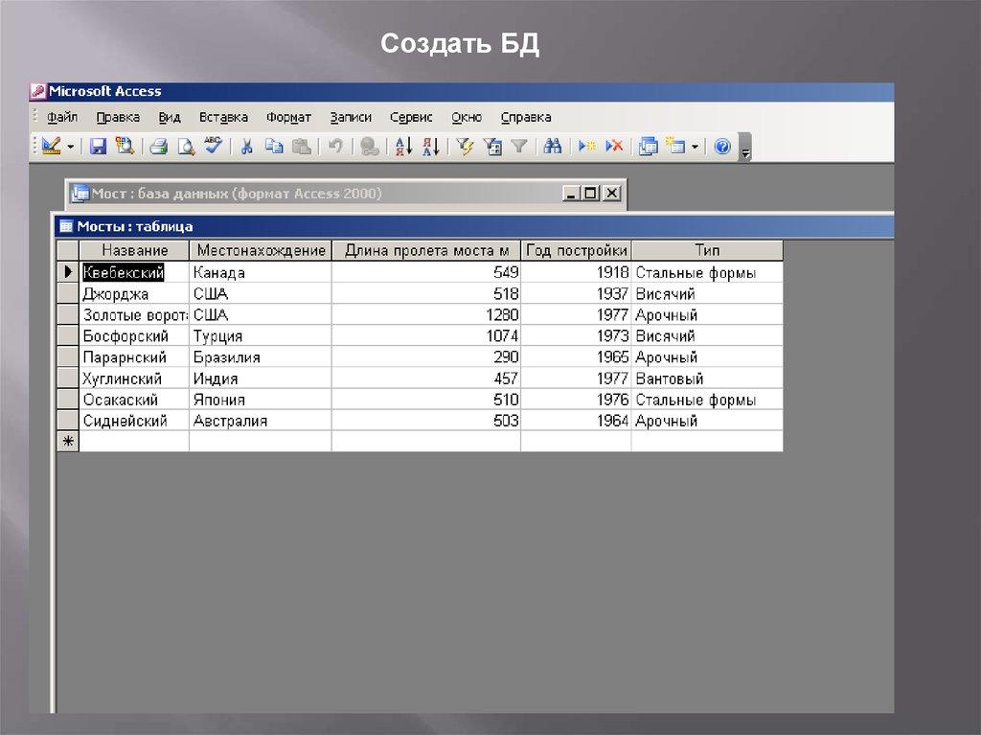Viewport: 981px width, 735px height.
Task: Select the Босфорский row selector
Action: click(x=68, y=336)
